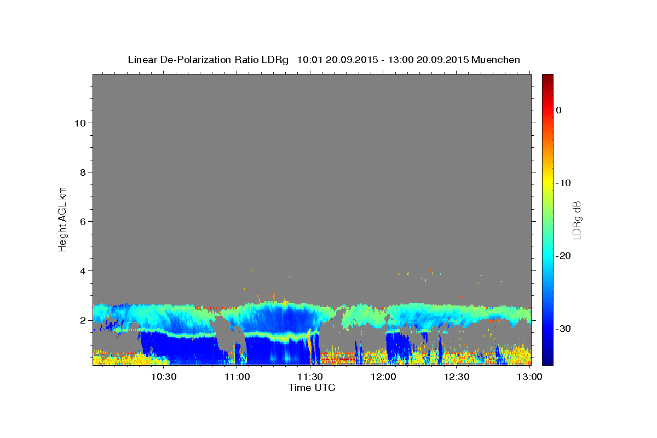The image size is (657, 438).
Task: Click the 12:00 time tick label
Action: pos(383,377)
